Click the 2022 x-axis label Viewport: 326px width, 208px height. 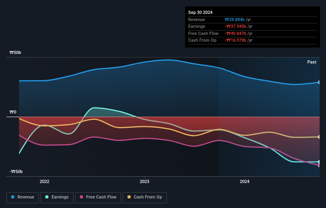(44, 181)
